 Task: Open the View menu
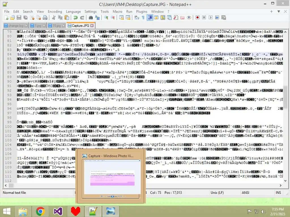coord(40,11)
